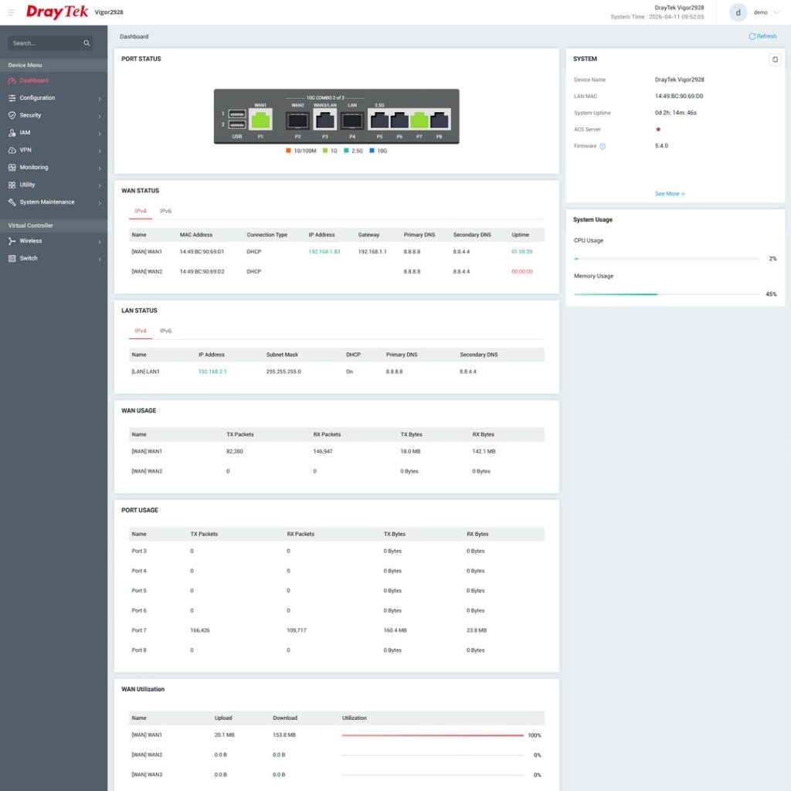Click WAN3 row in WAN Utilization
This screenshot has width=791, height=791.
coord(337,775)
